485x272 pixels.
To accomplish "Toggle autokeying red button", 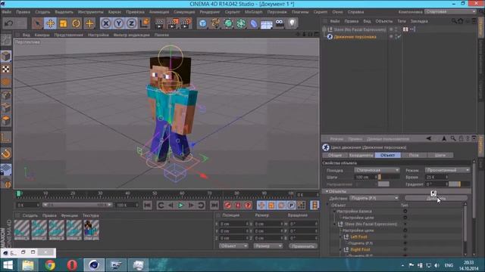I will pos(238,205).
